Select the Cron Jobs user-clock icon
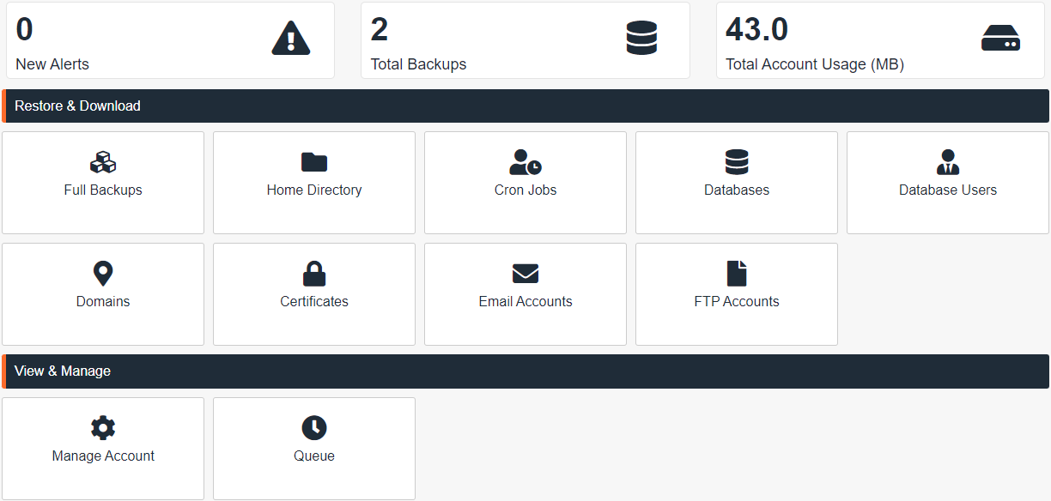 pos(525,162)
